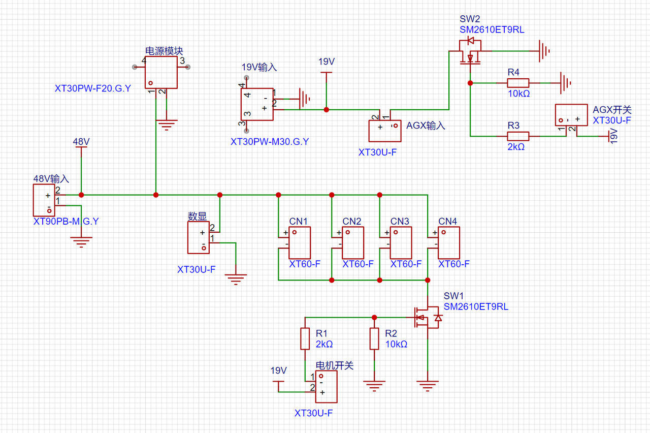Click the 10kΩ value under R4
The image size is (650, 433).
click(519, 93)
